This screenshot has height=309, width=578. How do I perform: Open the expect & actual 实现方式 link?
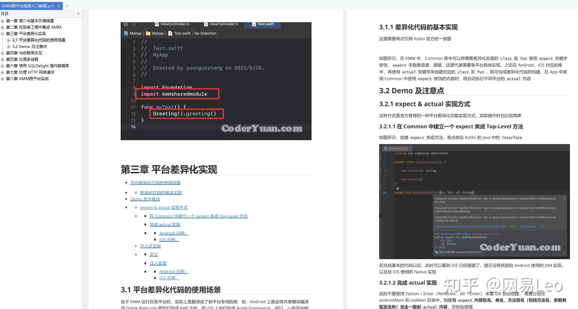pyautogui.click(x=164, y=207)
